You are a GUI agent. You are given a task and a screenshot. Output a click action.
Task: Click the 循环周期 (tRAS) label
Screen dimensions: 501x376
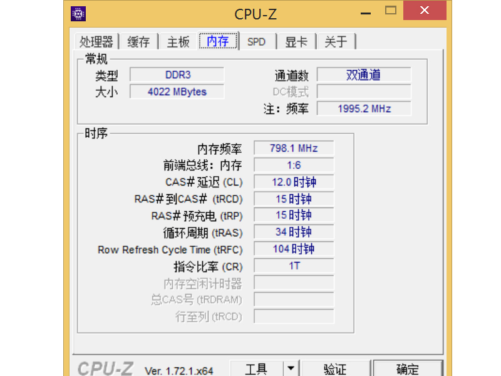pos(202,232)
